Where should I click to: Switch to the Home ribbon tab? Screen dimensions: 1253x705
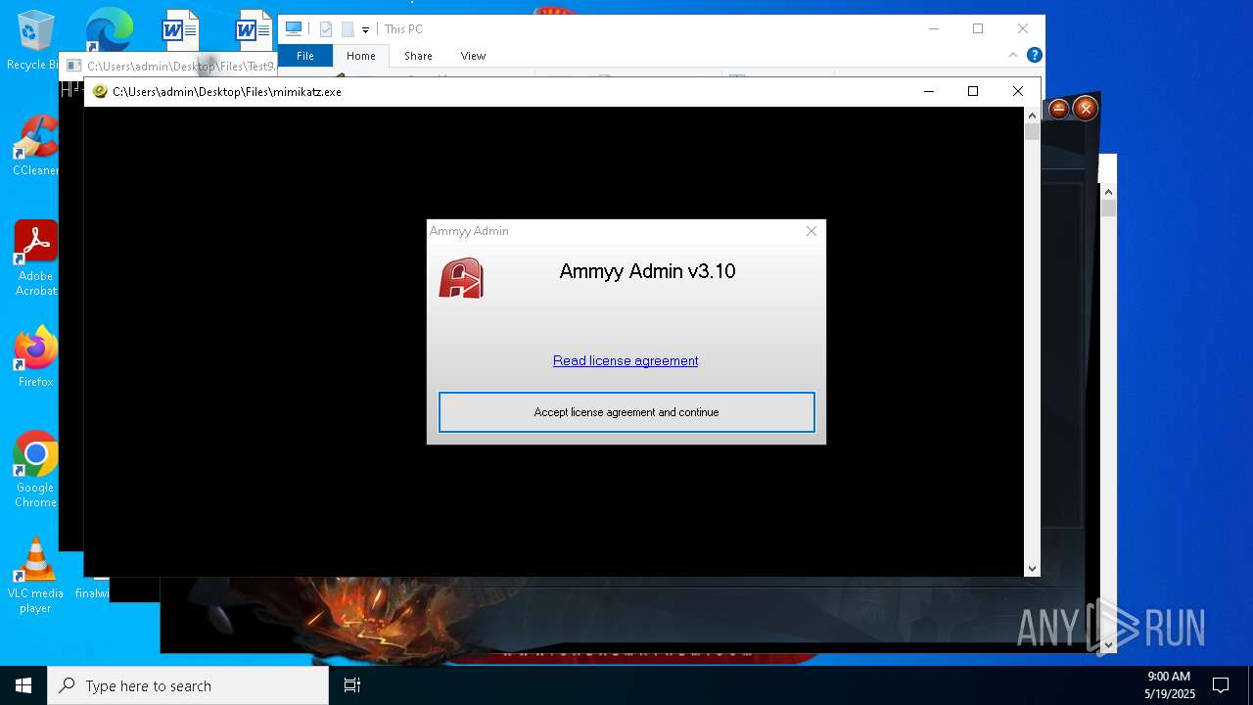361,56
